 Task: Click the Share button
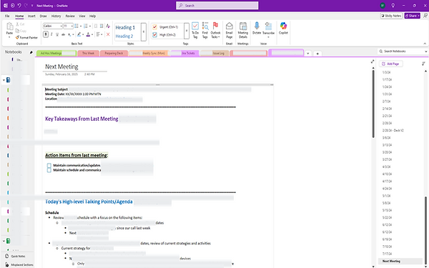(x=413, y=16)
